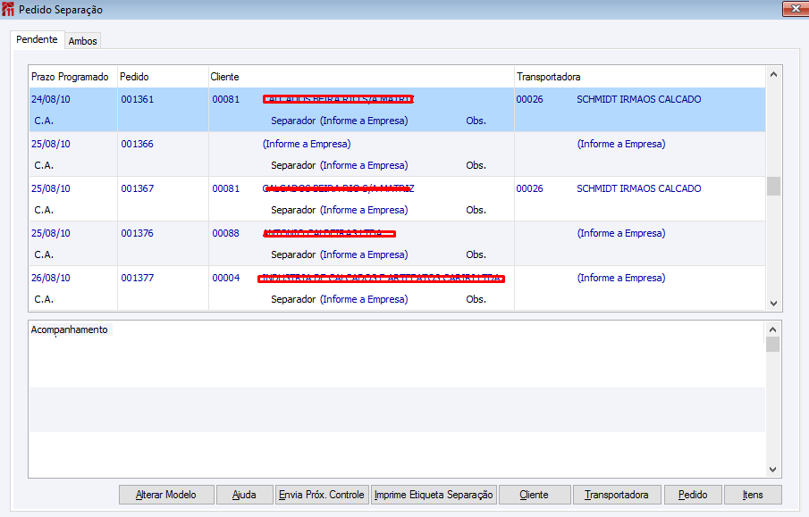The height and width of the screenshot is (517, 809).
Task: Click the app icon in title bar
Action: (8, 9)
